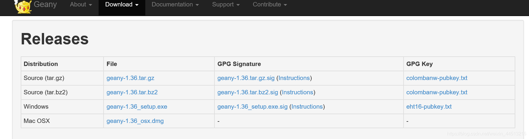Download geany-1.36.tar.gz source file
529x139 pixels.
(x=130, y=78)
